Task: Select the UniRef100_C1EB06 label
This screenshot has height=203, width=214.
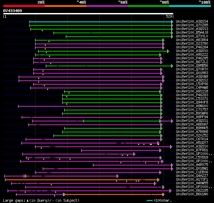Action: coord(192,172)
